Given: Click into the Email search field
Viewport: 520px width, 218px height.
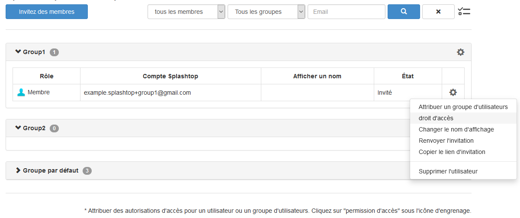Looking at the screenshot, I should coord(347,12).
